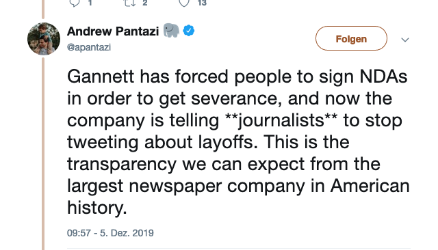Click the retweet count showing 2
This screenshot has width=438, height=250.
coord(144,3)
